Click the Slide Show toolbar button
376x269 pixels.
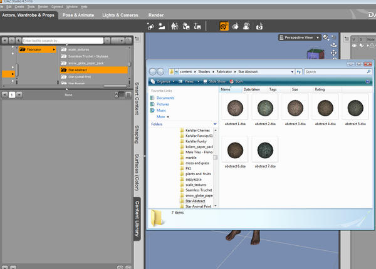(x=214, y=81)
